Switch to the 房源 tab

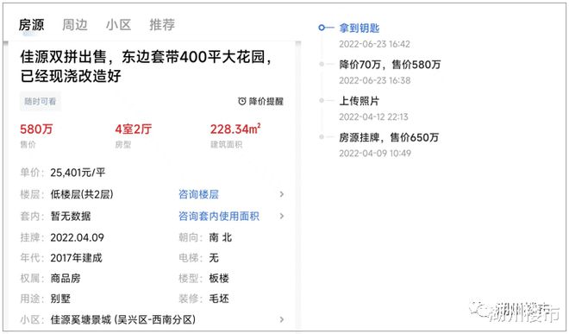(x=32, y=25)
